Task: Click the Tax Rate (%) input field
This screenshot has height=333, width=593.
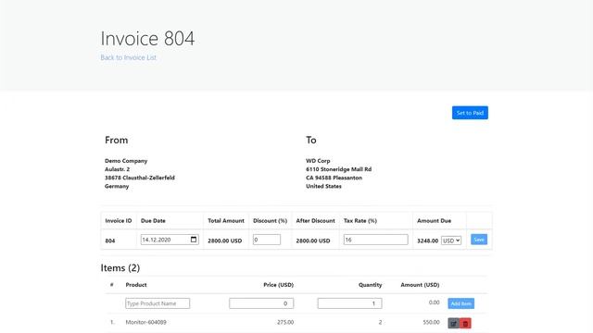Action: click(x=376, y=240)
